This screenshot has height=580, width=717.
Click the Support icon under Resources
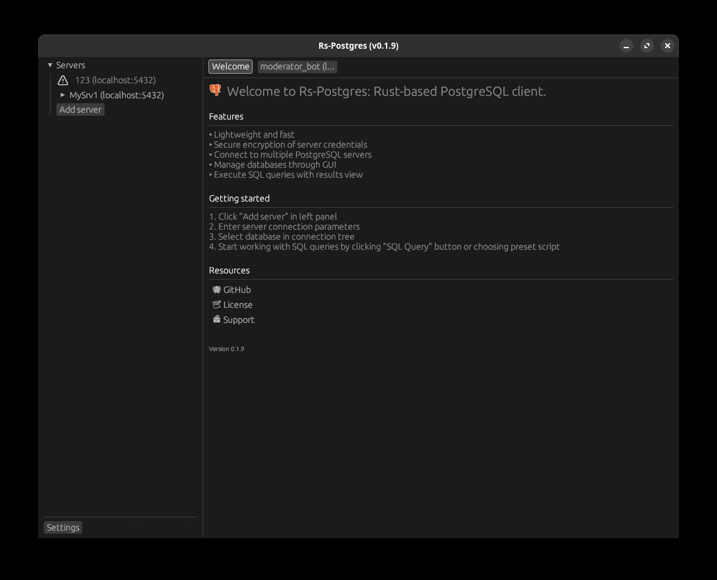tap(216, 320)
